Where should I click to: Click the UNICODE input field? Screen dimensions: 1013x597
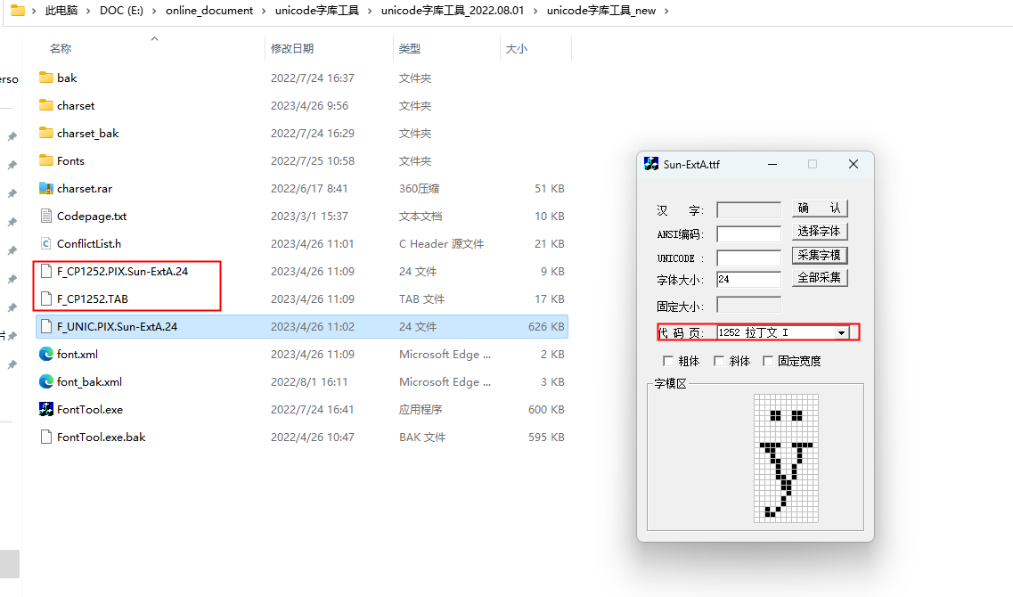[748, 258]
